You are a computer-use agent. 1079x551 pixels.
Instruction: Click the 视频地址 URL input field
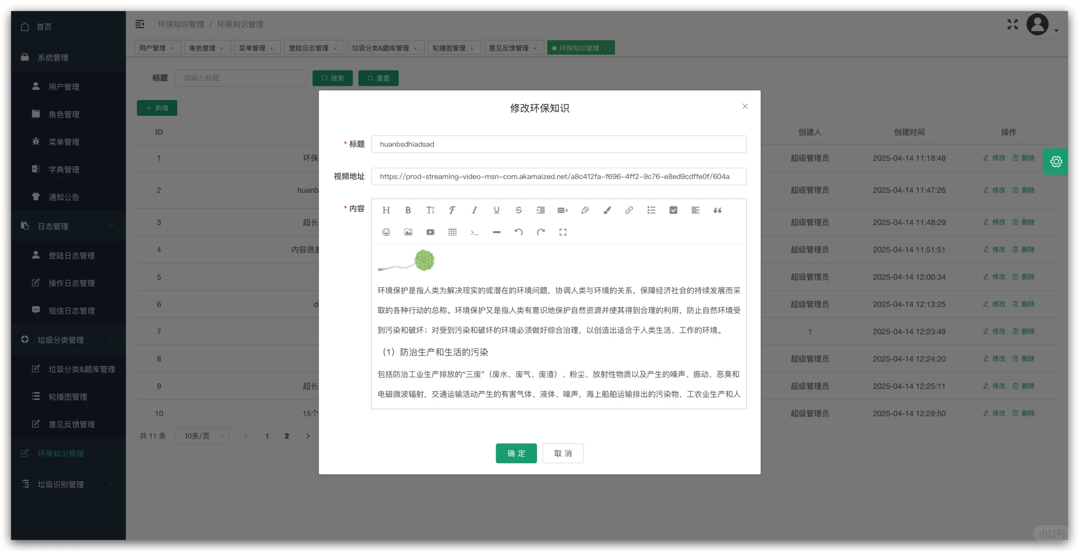(558, 177)
